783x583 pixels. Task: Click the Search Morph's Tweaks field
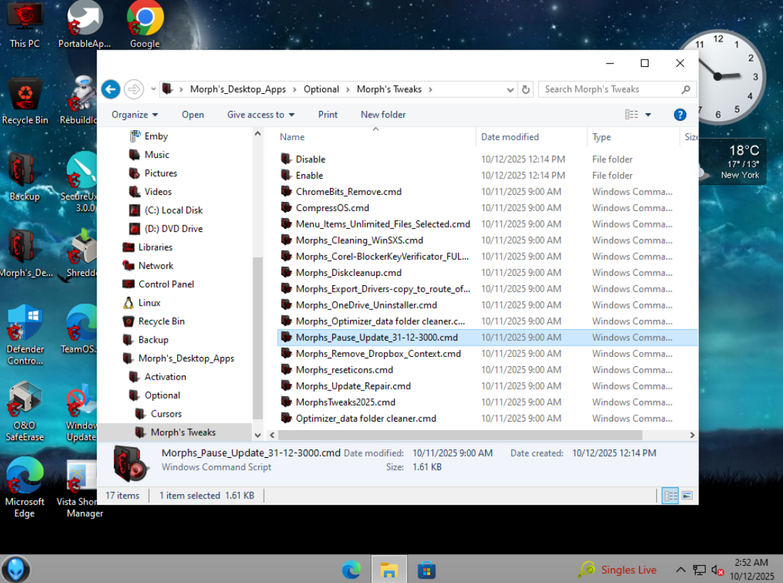(x=610, y=90)
